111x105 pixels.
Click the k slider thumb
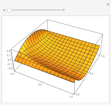[x=9, y=10]
